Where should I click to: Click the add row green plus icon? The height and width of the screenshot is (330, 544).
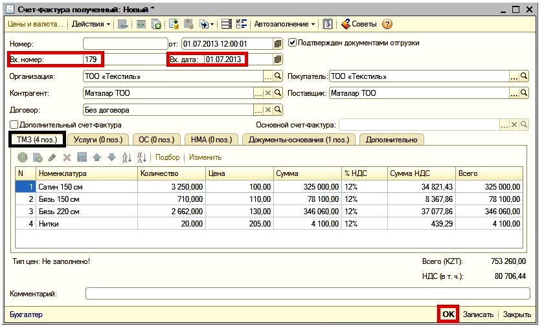tap(23, 157)
